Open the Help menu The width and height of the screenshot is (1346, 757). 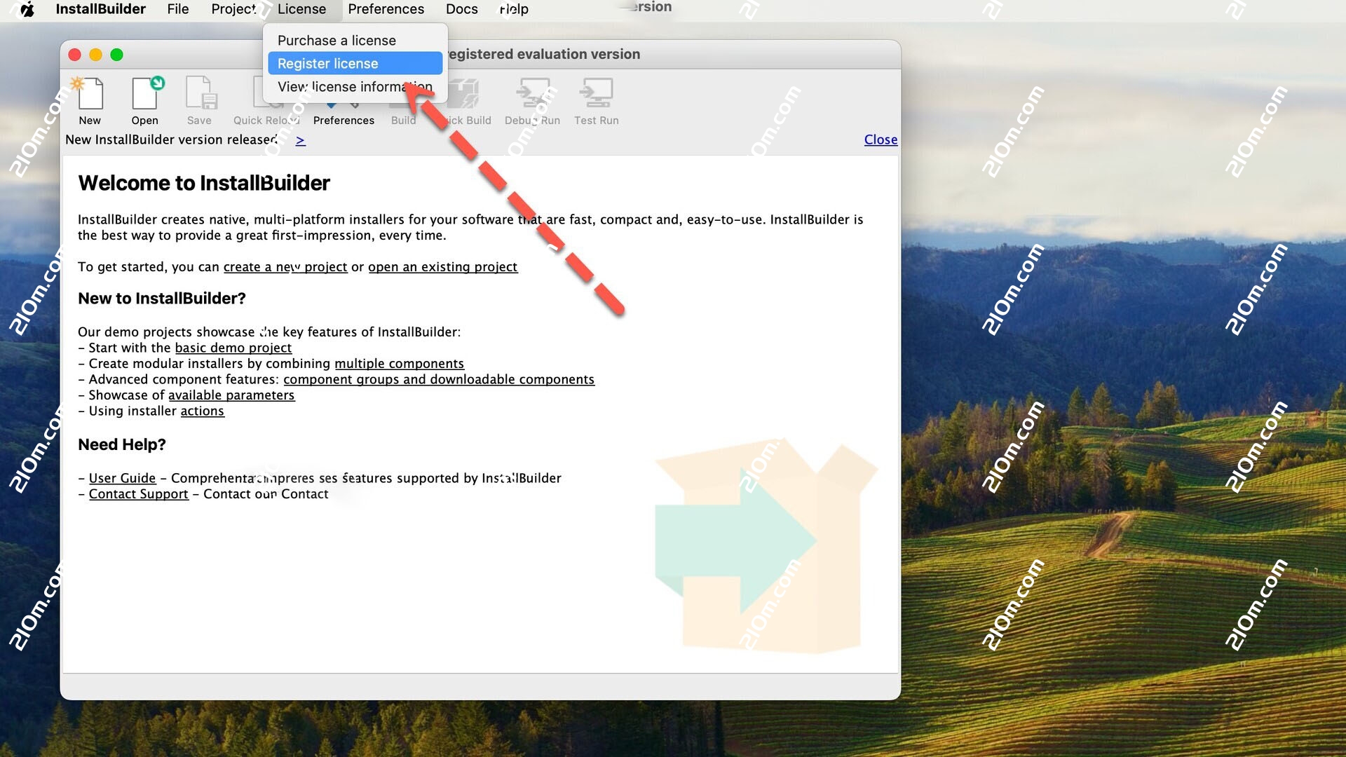(514, 9)
